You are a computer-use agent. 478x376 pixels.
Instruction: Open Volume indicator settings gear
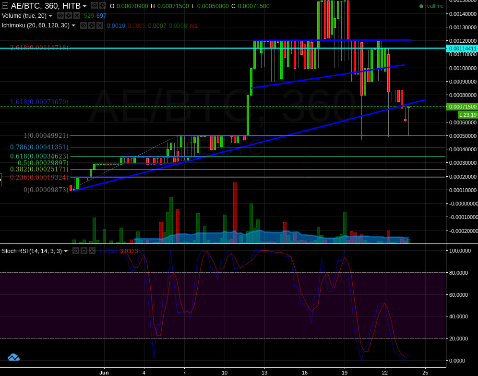point(69,15)
